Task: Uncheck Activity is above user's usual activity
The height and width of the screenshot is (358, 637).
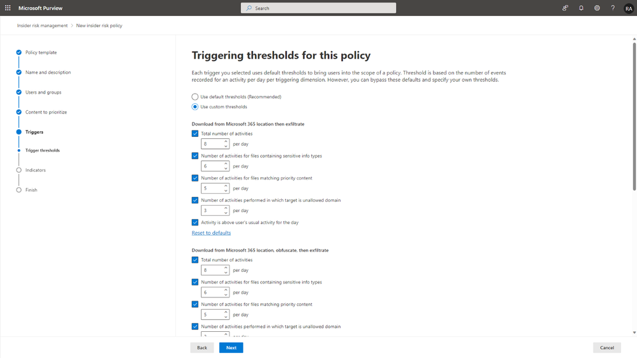Action: coord(195,222)
